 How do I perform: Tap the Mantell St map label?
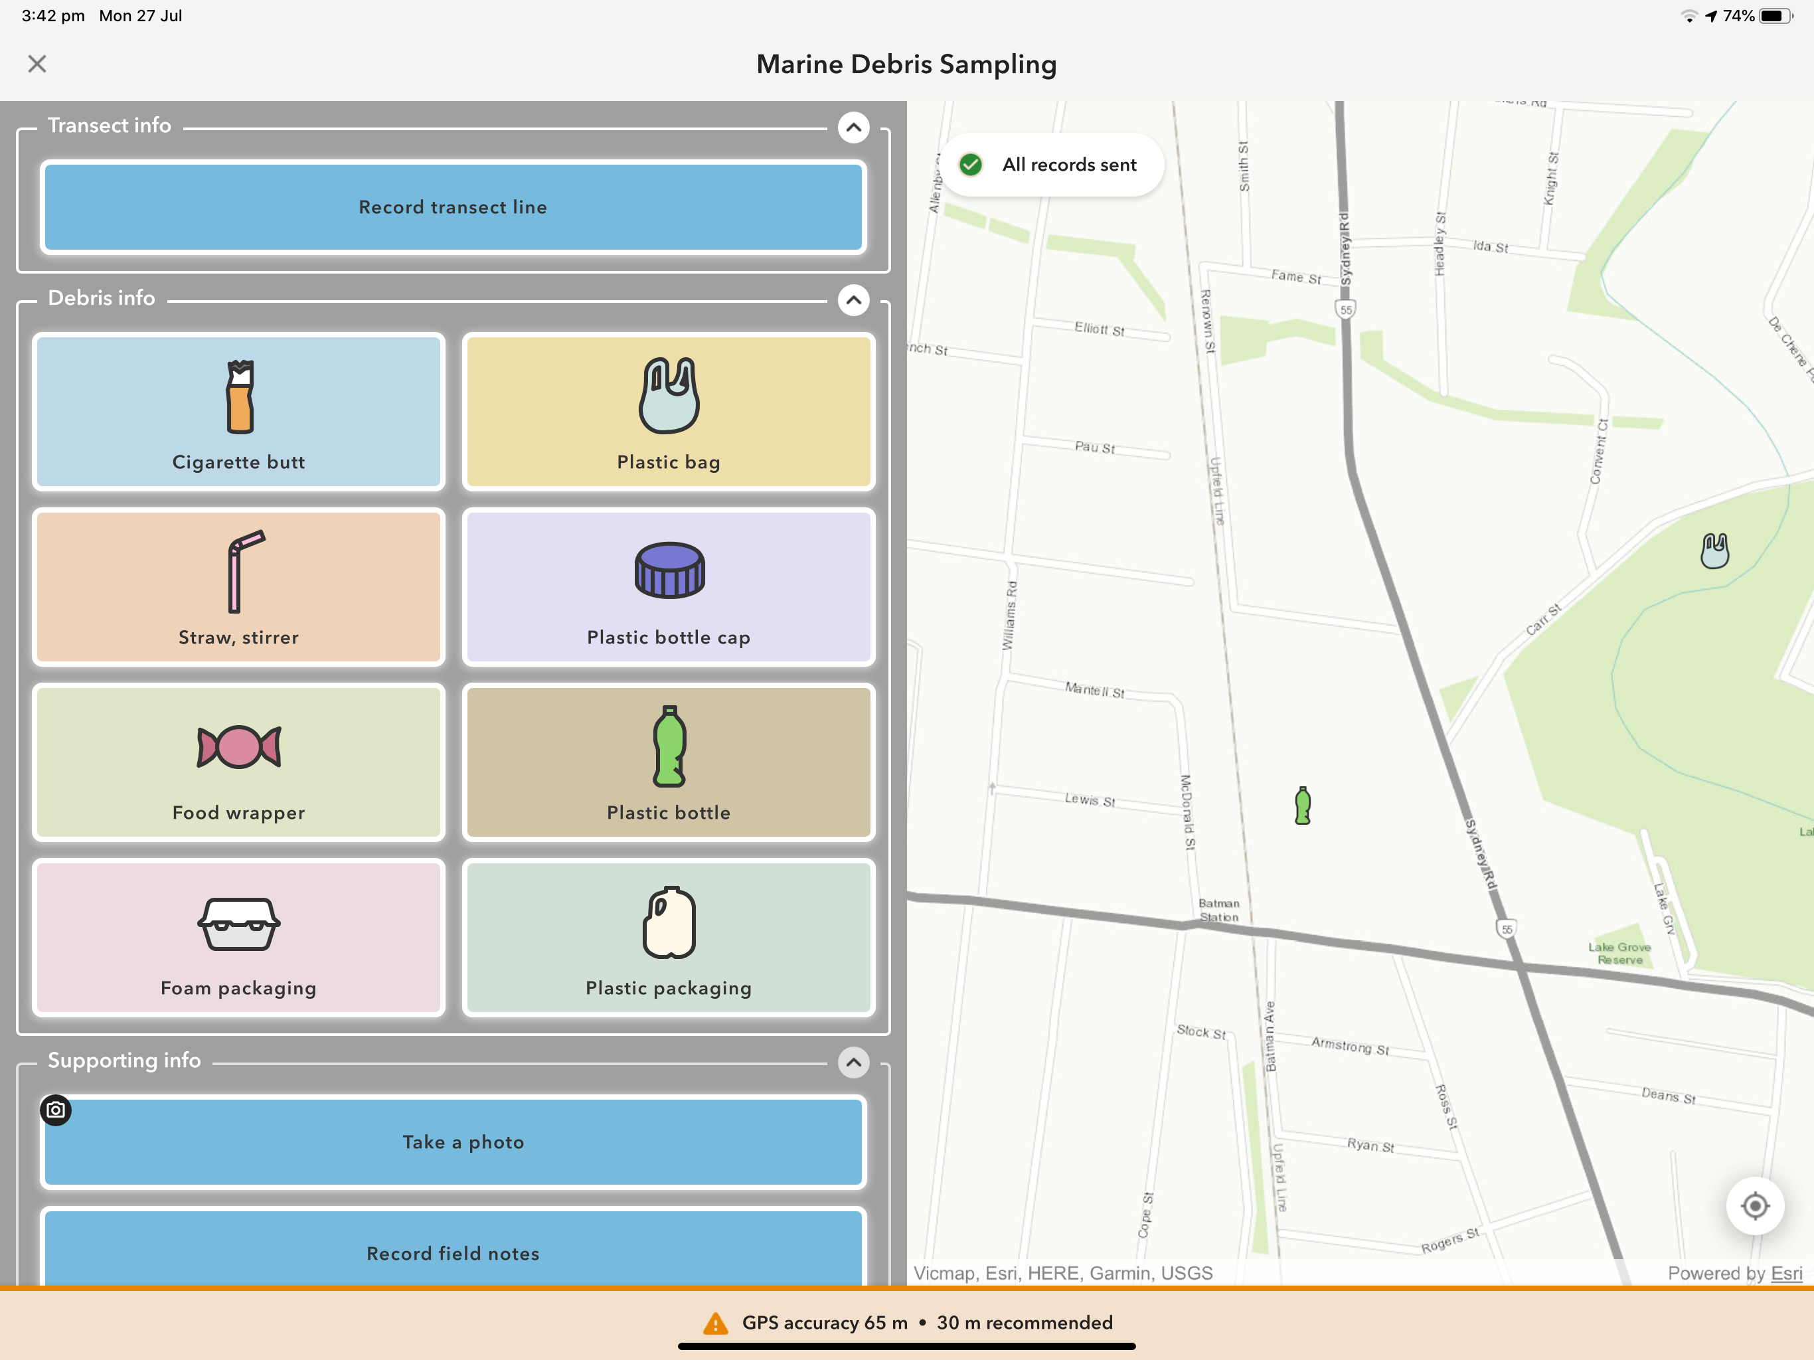pyautogui.click(x=1095, y=689)
